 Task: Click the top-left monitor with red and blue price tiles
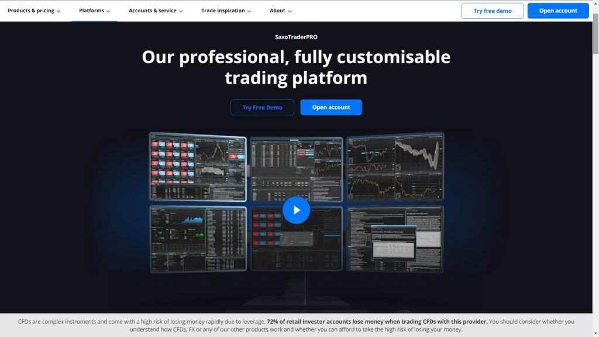coord(198,166)
